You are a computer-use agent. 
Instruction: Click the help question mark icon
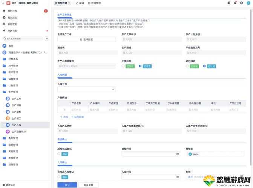[x=242, y=3]
